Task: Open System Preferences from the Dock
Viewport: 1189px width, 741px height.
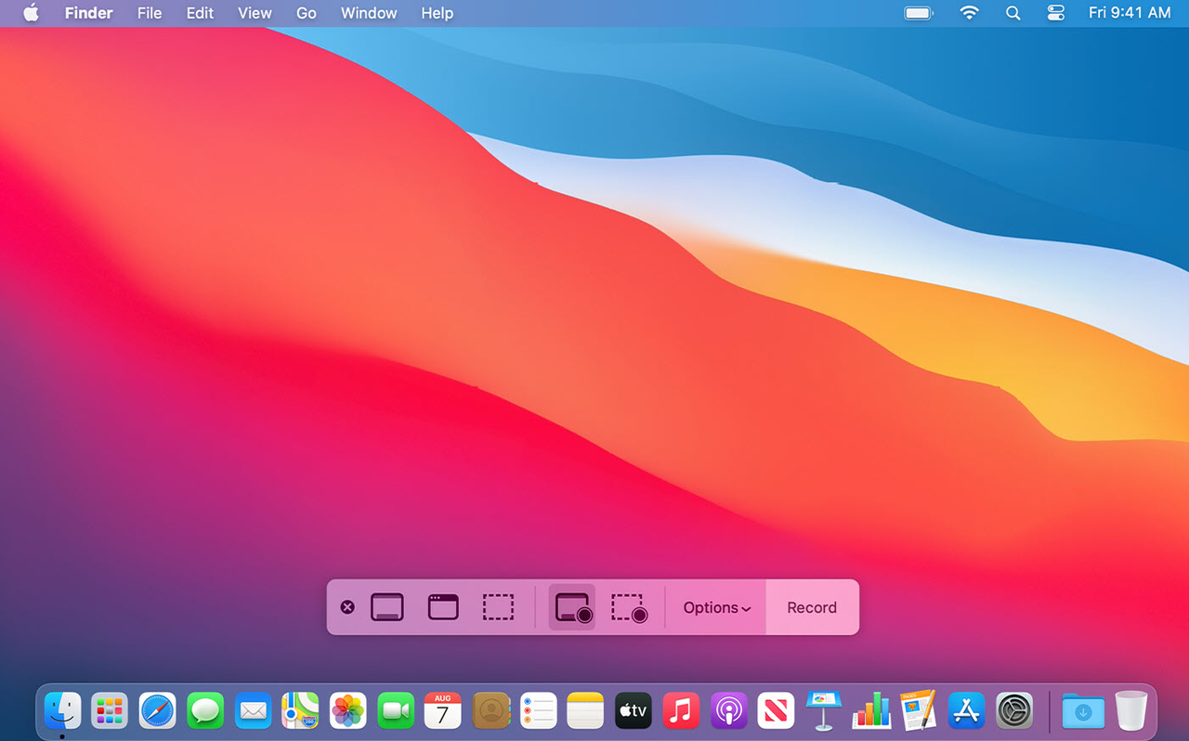Action: click(1013, 710)
